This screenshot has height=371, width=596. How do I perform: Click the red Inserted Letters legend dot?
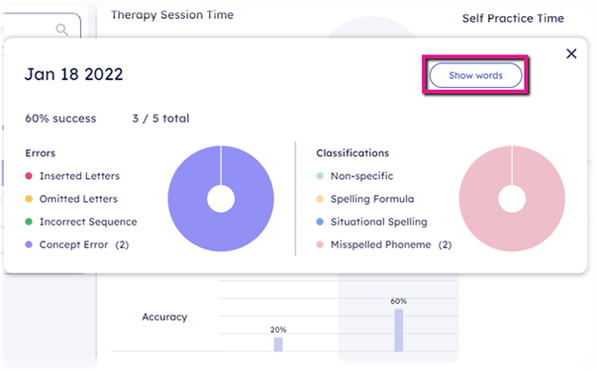(x=29, y=175)
